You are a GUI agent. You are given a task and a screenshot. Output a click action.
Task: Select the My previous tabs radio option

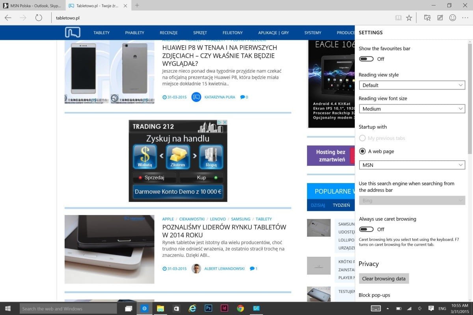click(362, 138)
